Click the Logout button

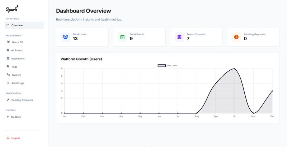pos(15,138)
